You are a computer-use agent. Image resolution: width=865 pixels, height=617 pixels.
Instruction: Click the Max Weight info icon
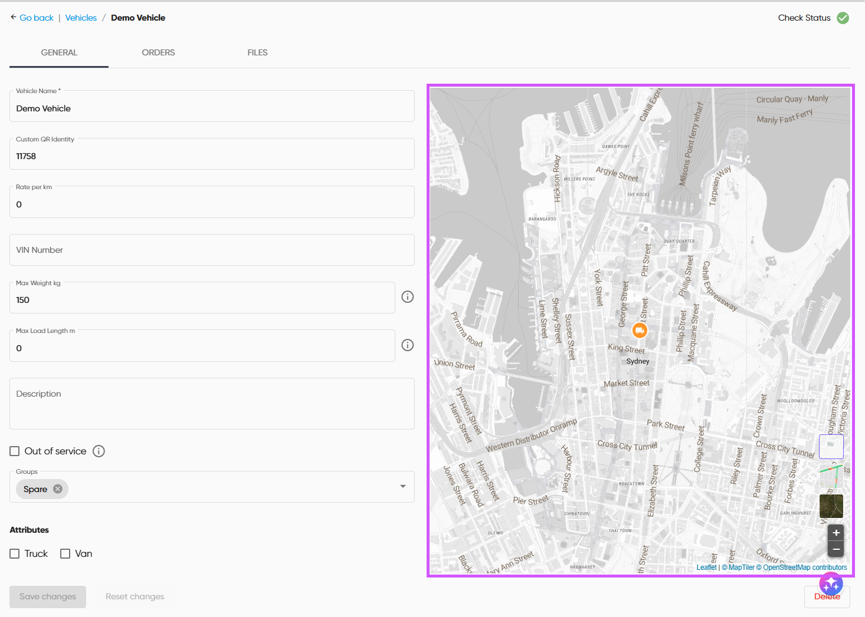[407, 296]
